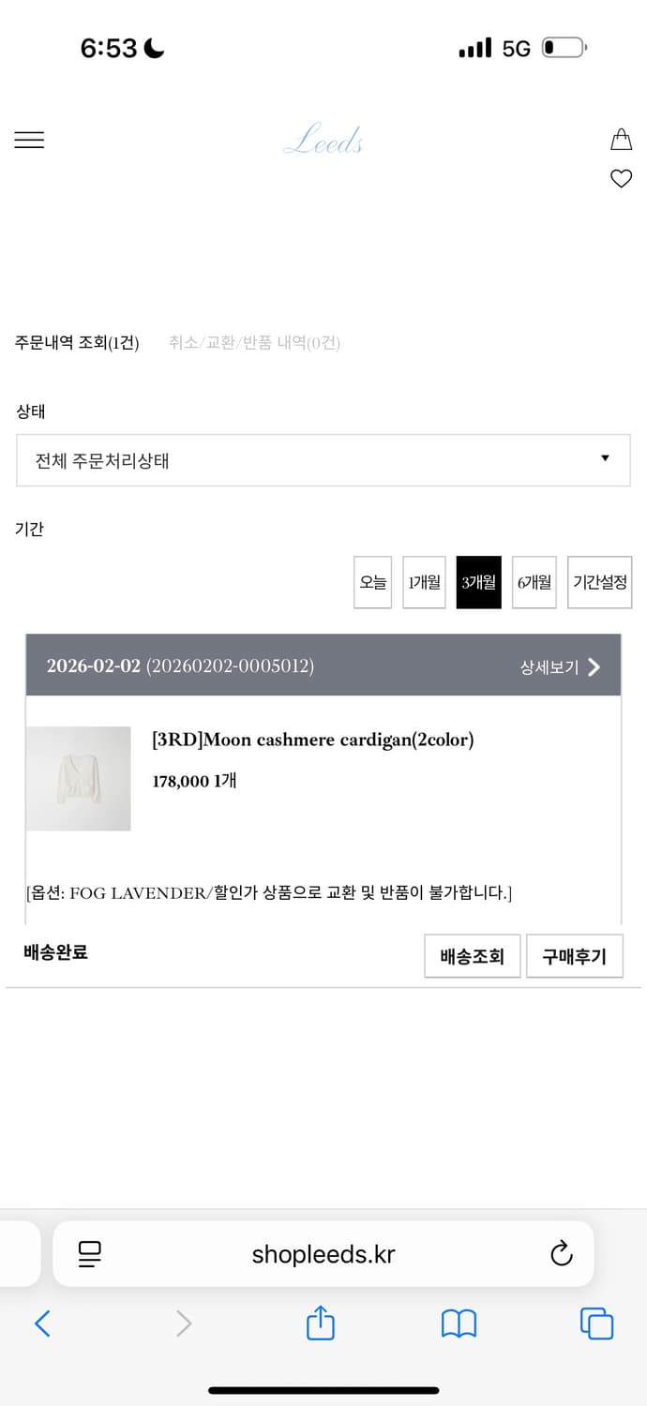Select the 1개월 period filter
Screen dimensions: 647x1406
(x=424, y=582)
